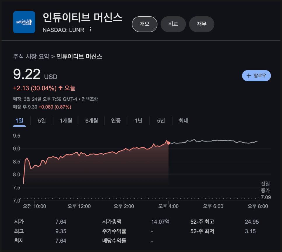The width and height of the screenshot is (282, 252).
Task: Click the 오후 12:00 time axis label
Action: pyautogui.click(x=79, y=206)
